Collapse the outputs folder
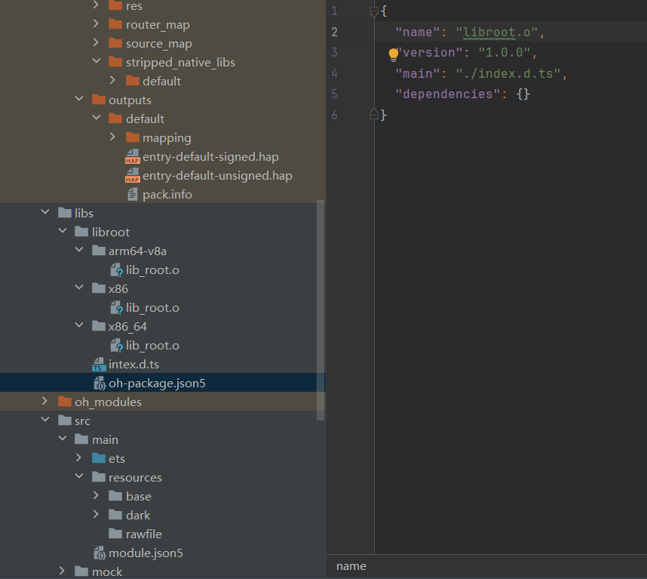 click(79, 99)
